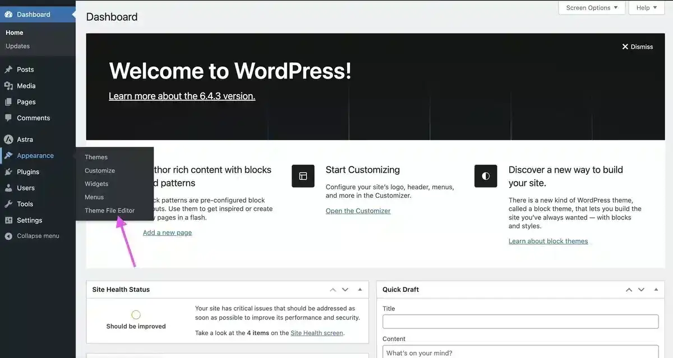Move Quick Draft panel up
The image size is (673, 358).
(629, 290)
